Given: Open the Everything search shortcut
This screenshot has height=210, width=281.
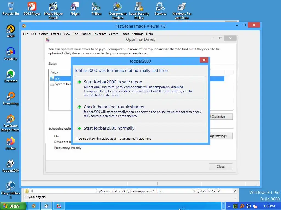Looking at the screenshot, I should click(11, 98).
